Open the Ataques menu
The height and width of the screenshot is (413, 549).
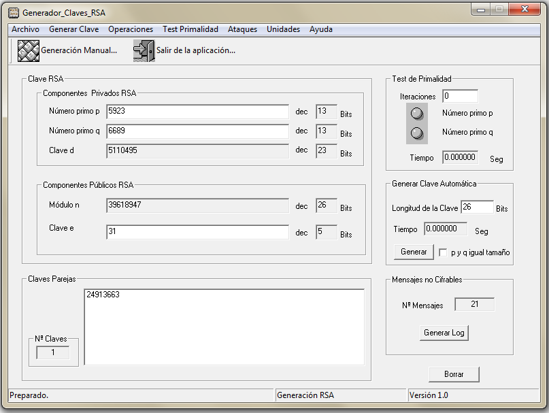(x=242, y=29)
